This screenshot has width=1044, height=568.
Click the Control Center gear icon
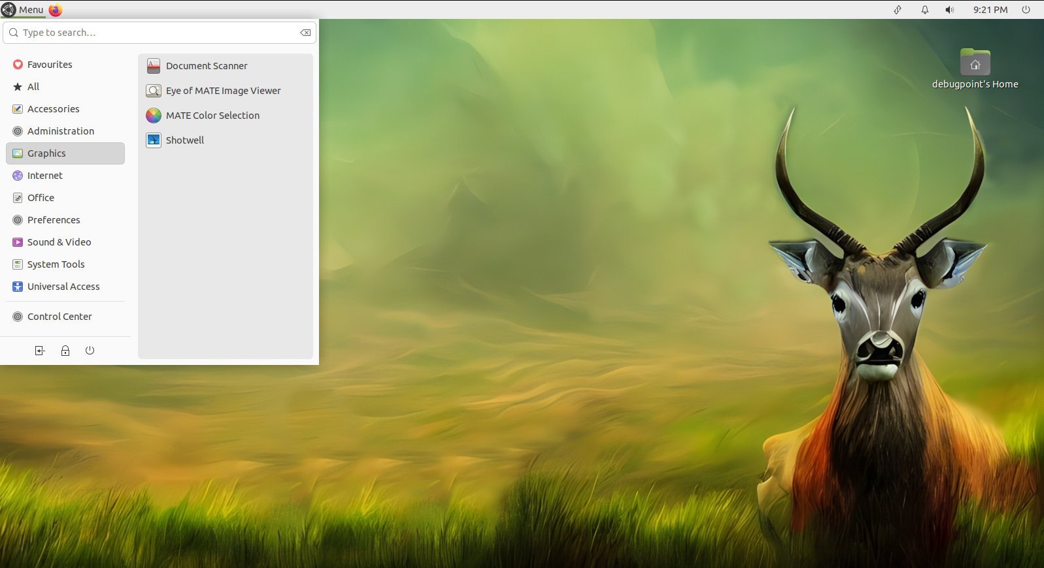[x=18, y=317]
